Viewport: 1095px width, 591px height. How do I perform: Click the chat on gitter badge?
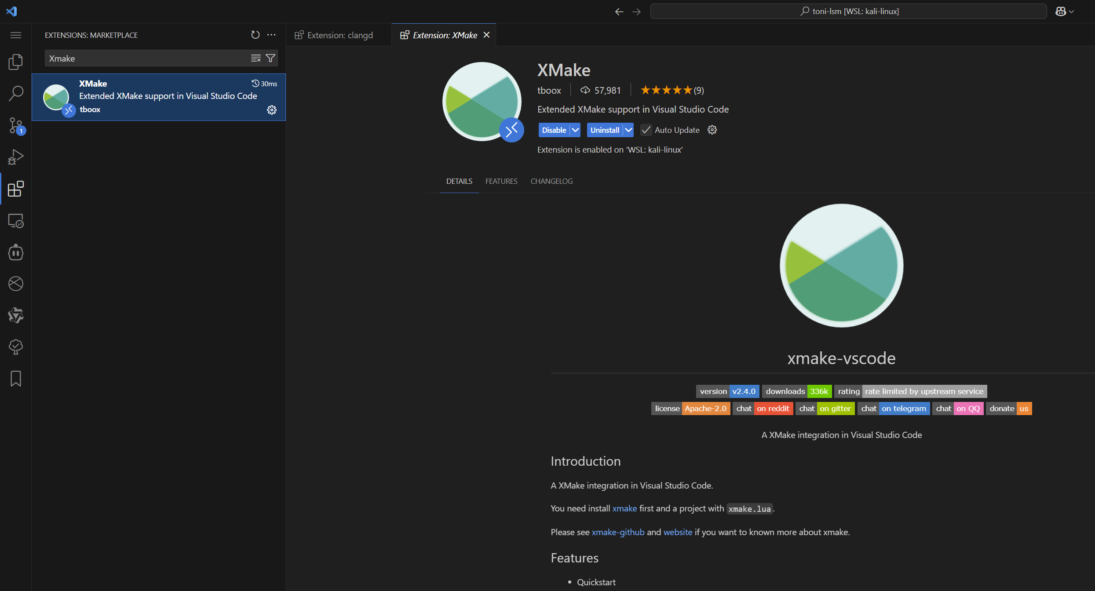[x=825, y=409]
